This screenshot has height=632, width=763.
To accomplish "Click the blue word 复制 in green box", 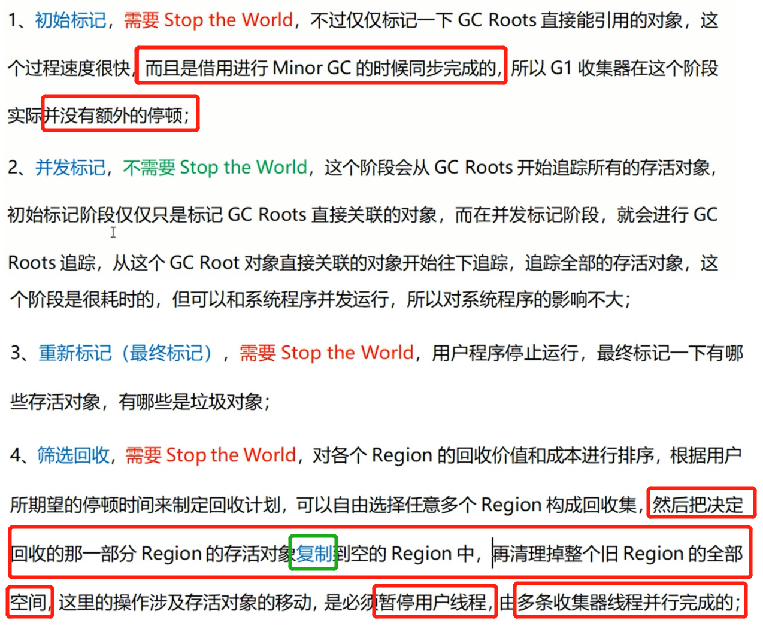I will click(314, 554).
